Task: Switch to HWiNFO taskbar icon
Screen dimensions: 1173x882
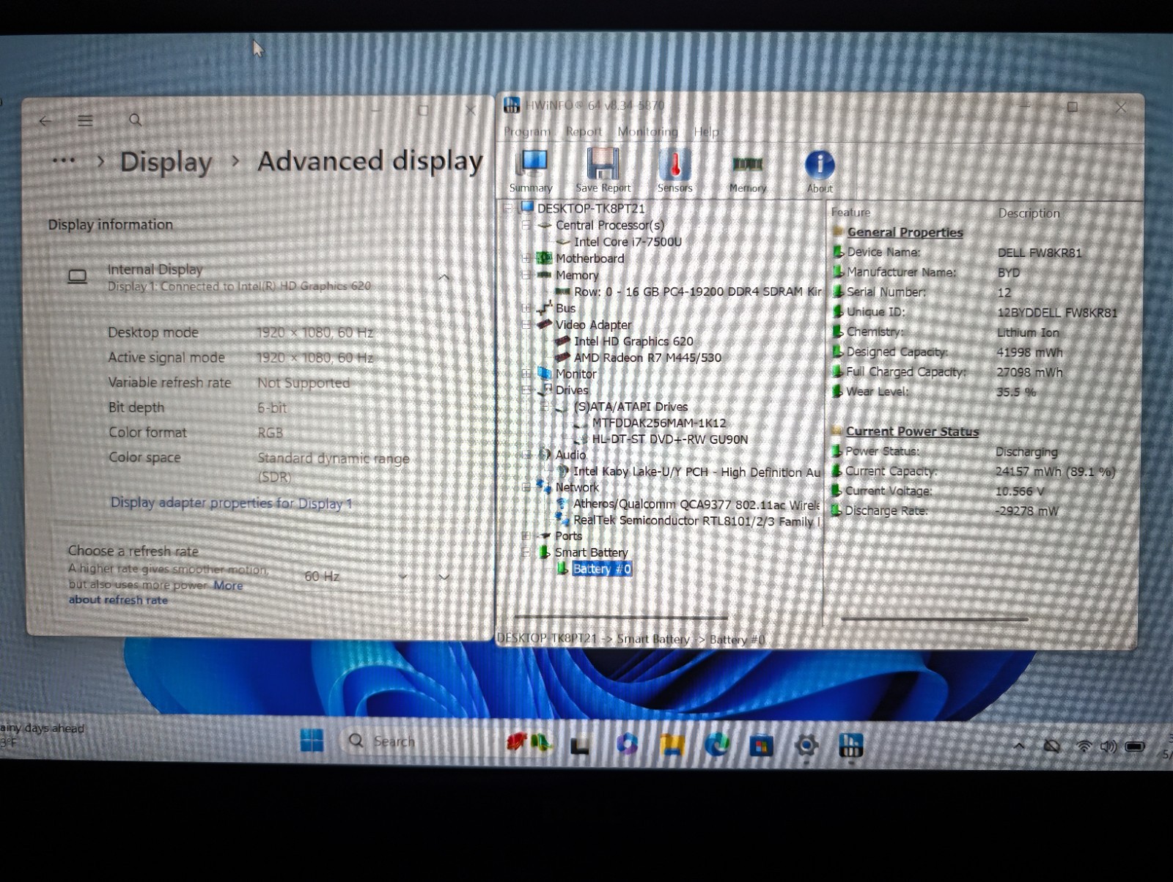Action: click(x=850, y=746)
